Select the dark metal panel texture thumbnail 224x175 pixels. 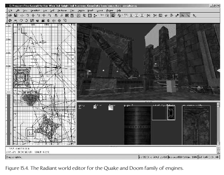coord(137,124)
